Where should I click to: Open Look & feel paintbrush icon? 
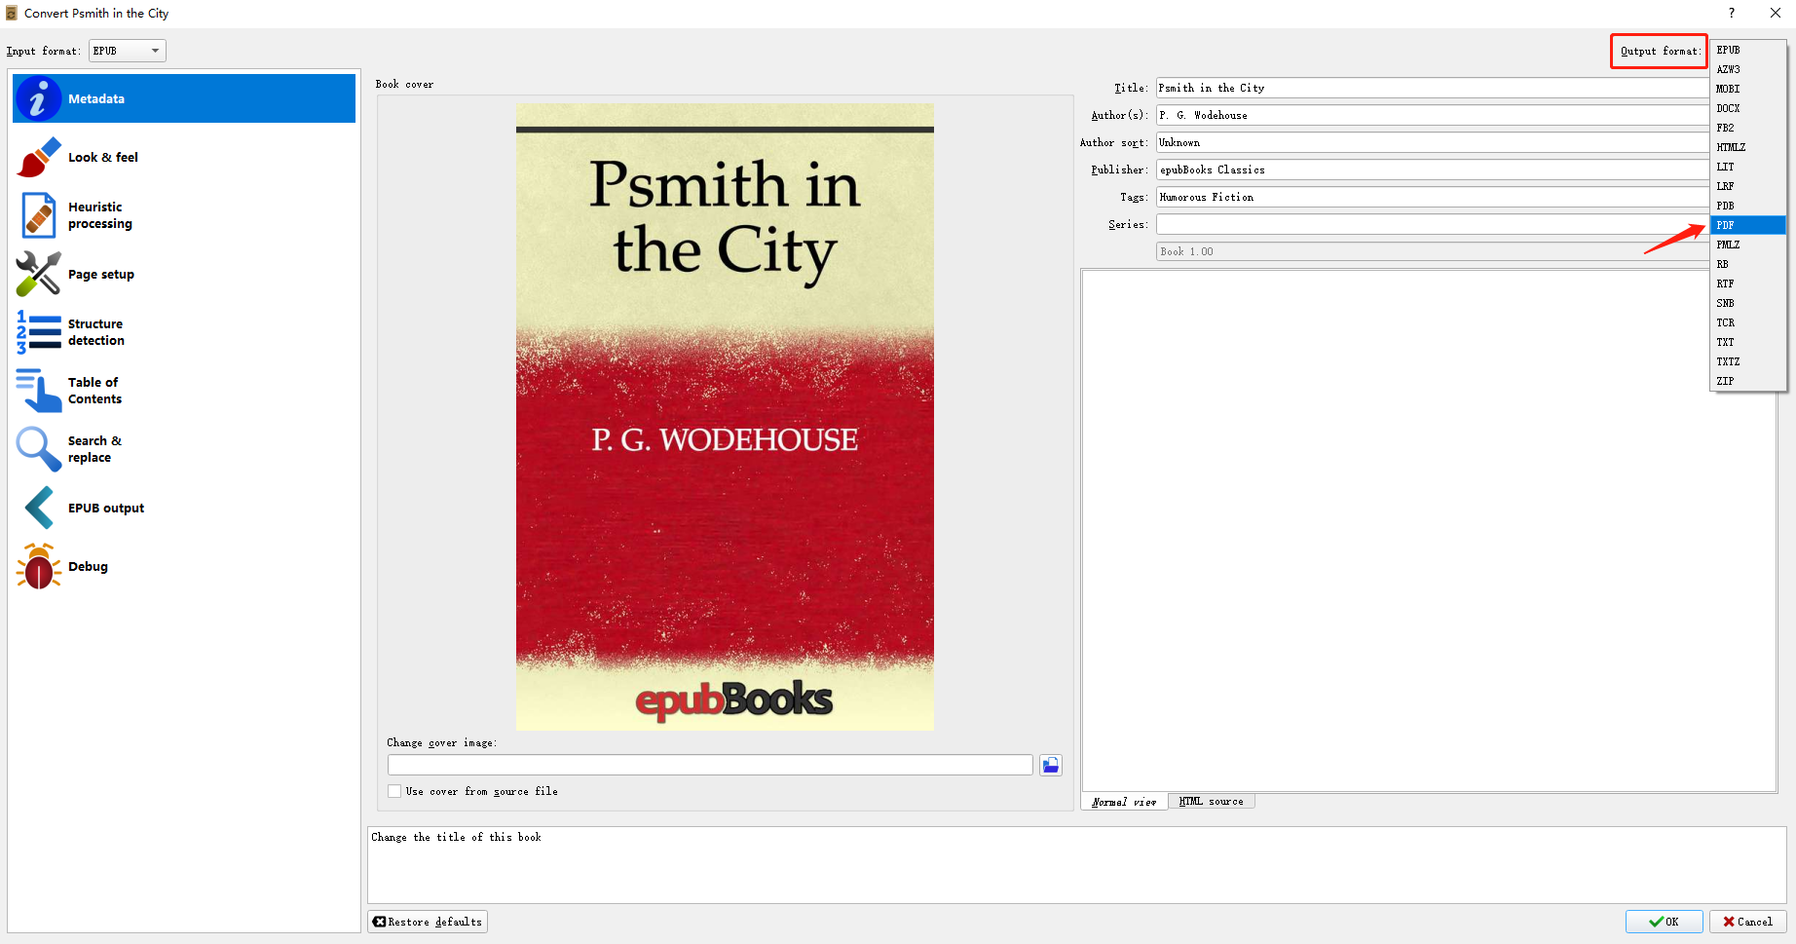tap(38, 157)
